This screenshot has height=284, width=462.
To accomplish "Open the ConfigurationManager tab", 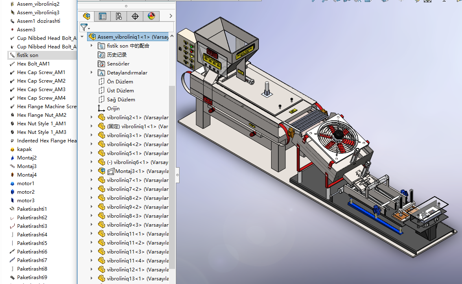I will [119, 16].
